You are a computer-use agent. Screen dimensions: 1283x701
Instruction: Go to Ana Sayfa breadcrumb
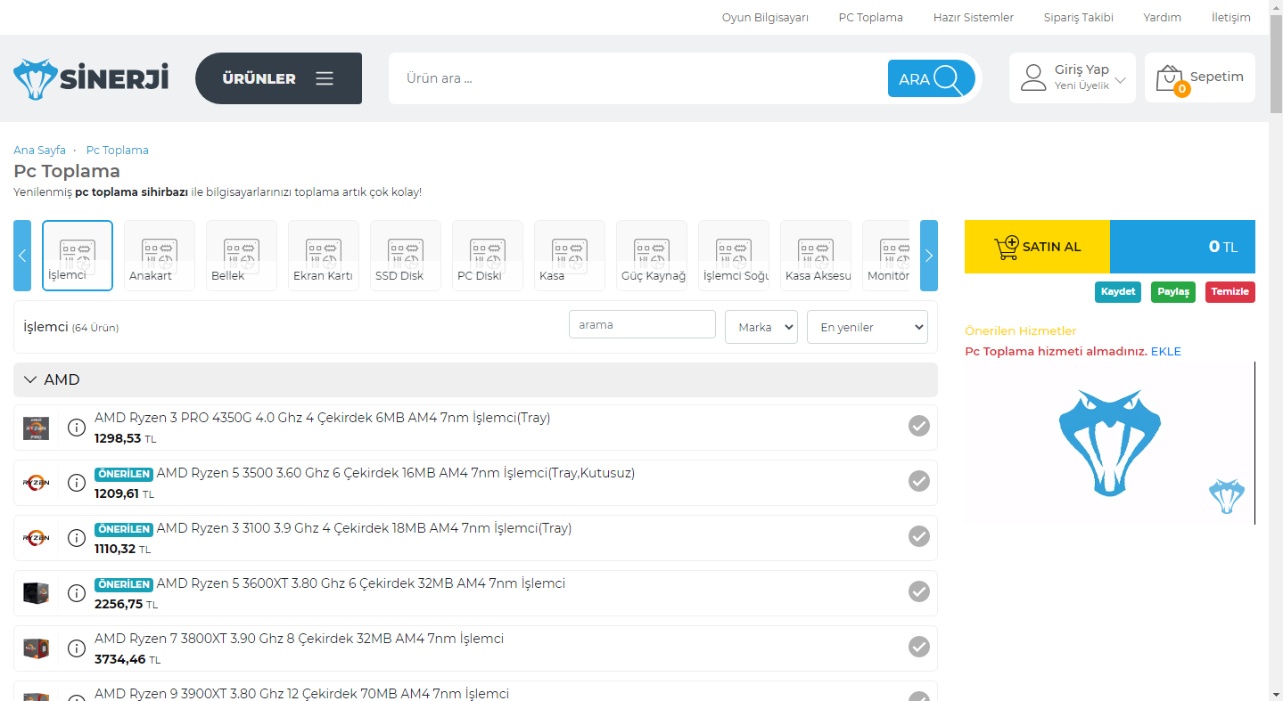coord(39,151)
